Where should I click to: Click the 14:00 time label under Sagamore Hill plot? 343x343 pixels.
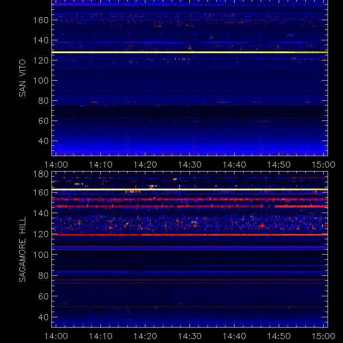click(56, 336)
